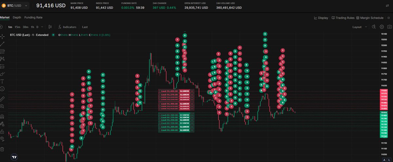The width and height of the screenshot is (393, 162).
Task: Switch to the Depth tab
Action: click(x=17, y=17)
